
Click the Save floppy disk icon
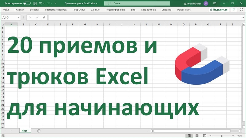(35, 3)
